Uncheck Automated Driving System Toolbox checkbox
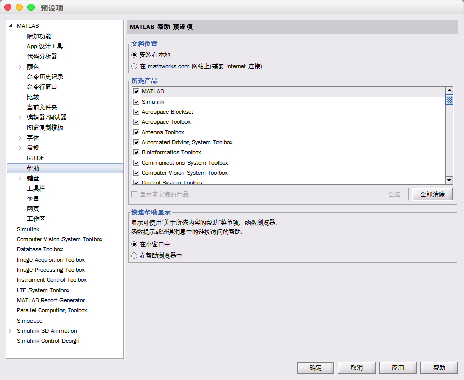This screenshot has width=464, height=380. pos(136,143)
